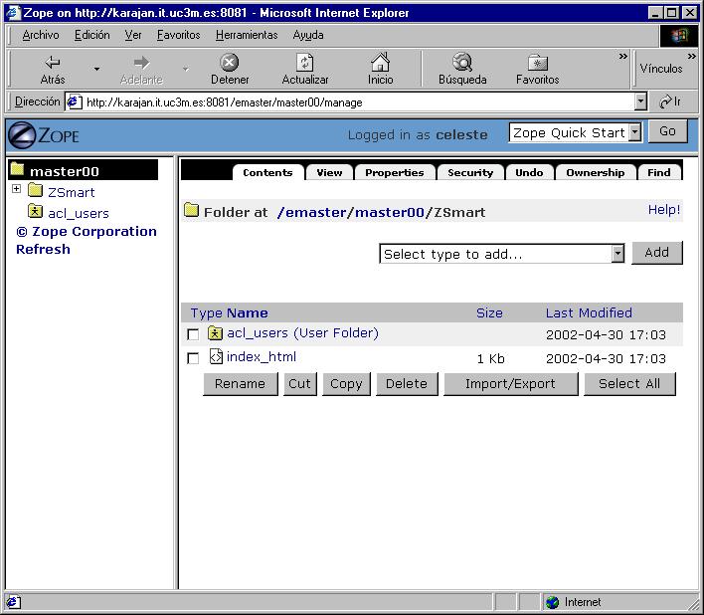Screen dimensions: 704x615
Task: Click the Adelante forward arrow icon
Action: [x=141, y=62]
